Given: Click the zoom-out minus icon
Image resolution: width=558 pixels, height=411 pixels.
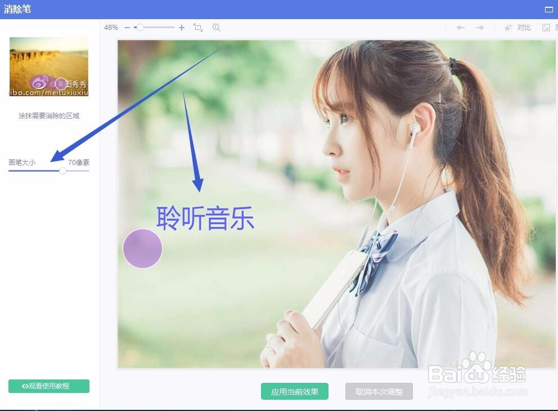Looking at the screenshot, I should point(128,26).
